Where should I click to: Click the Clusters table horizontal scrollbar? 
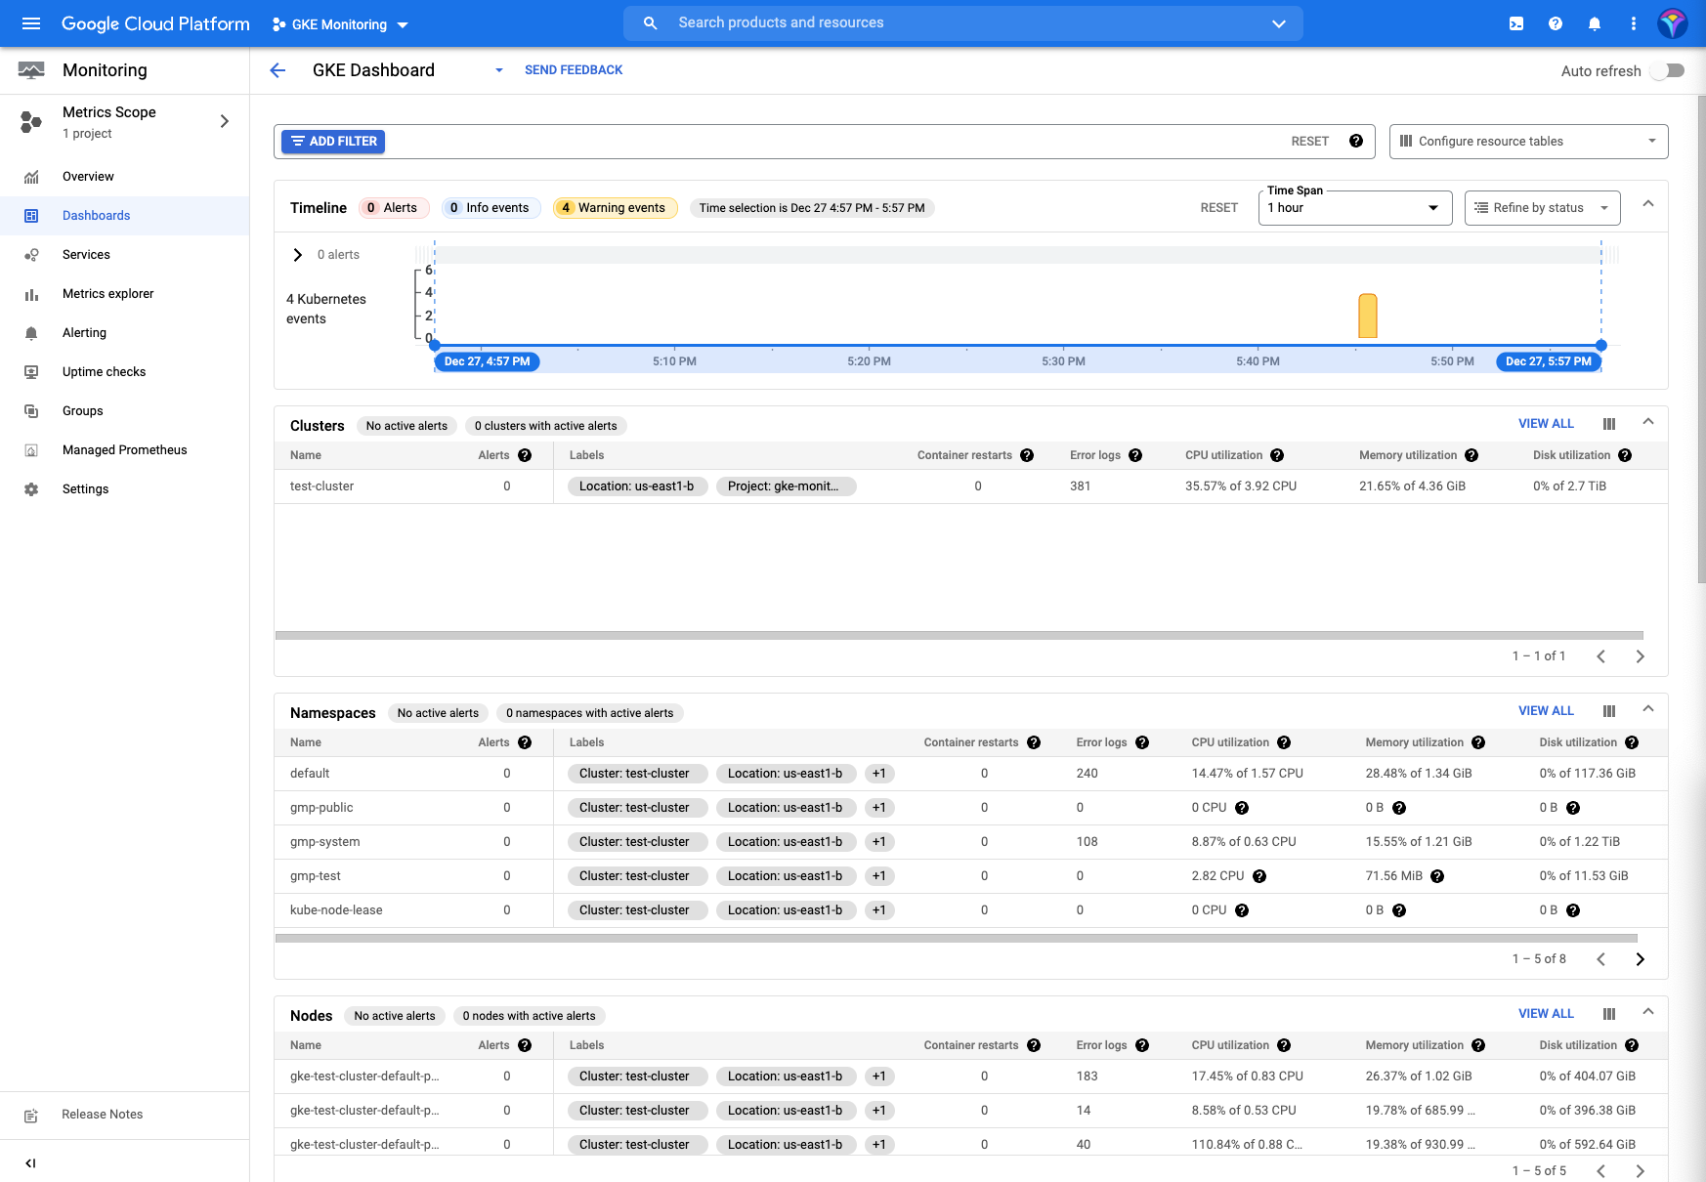pos(960,635)
